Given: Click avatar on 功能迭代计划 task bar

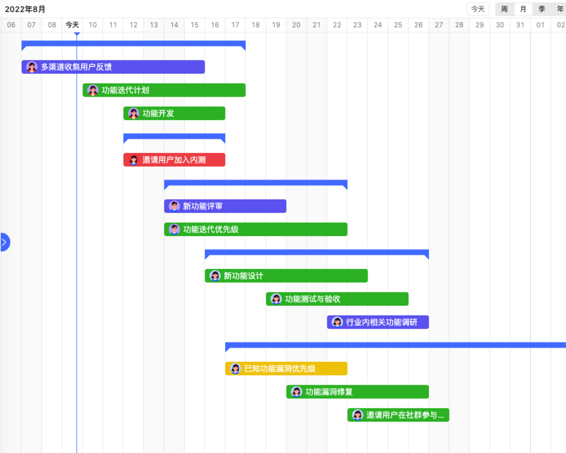Looking at the screenshot, I should [93, 90].
